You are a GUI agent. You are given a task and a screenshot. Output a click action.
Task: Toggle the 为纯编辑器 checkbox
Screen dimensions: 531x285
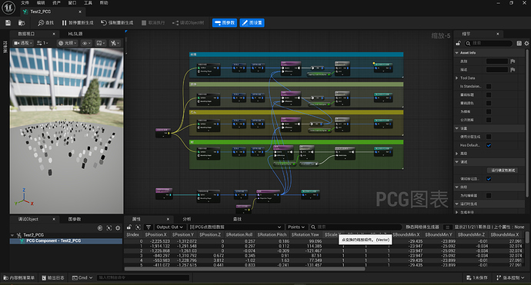[x=489, y=195]
